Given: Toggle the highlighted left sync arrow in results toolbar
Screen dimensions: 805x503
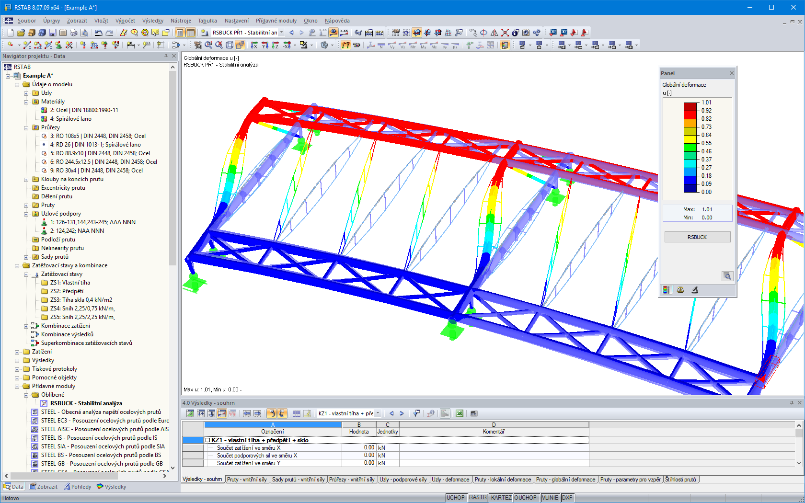Looking at the screenshot, I should tap(272, 413).
